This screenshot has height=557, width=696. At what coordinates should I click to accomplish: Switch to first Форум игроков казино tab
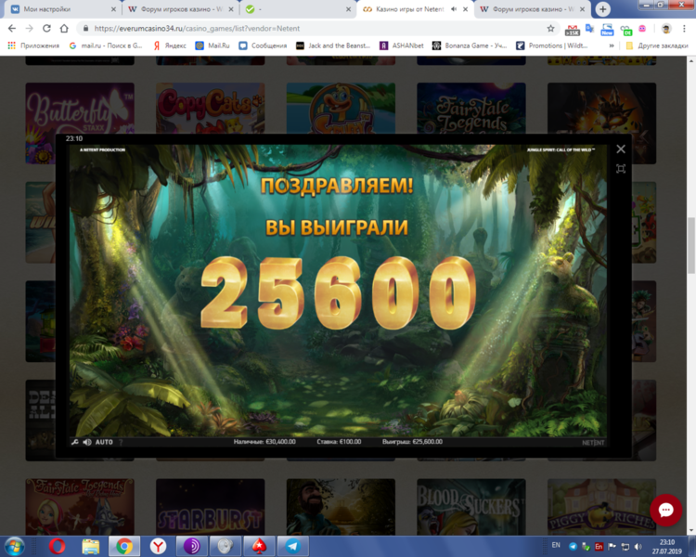pyautogui.click(x=172, y=9)
